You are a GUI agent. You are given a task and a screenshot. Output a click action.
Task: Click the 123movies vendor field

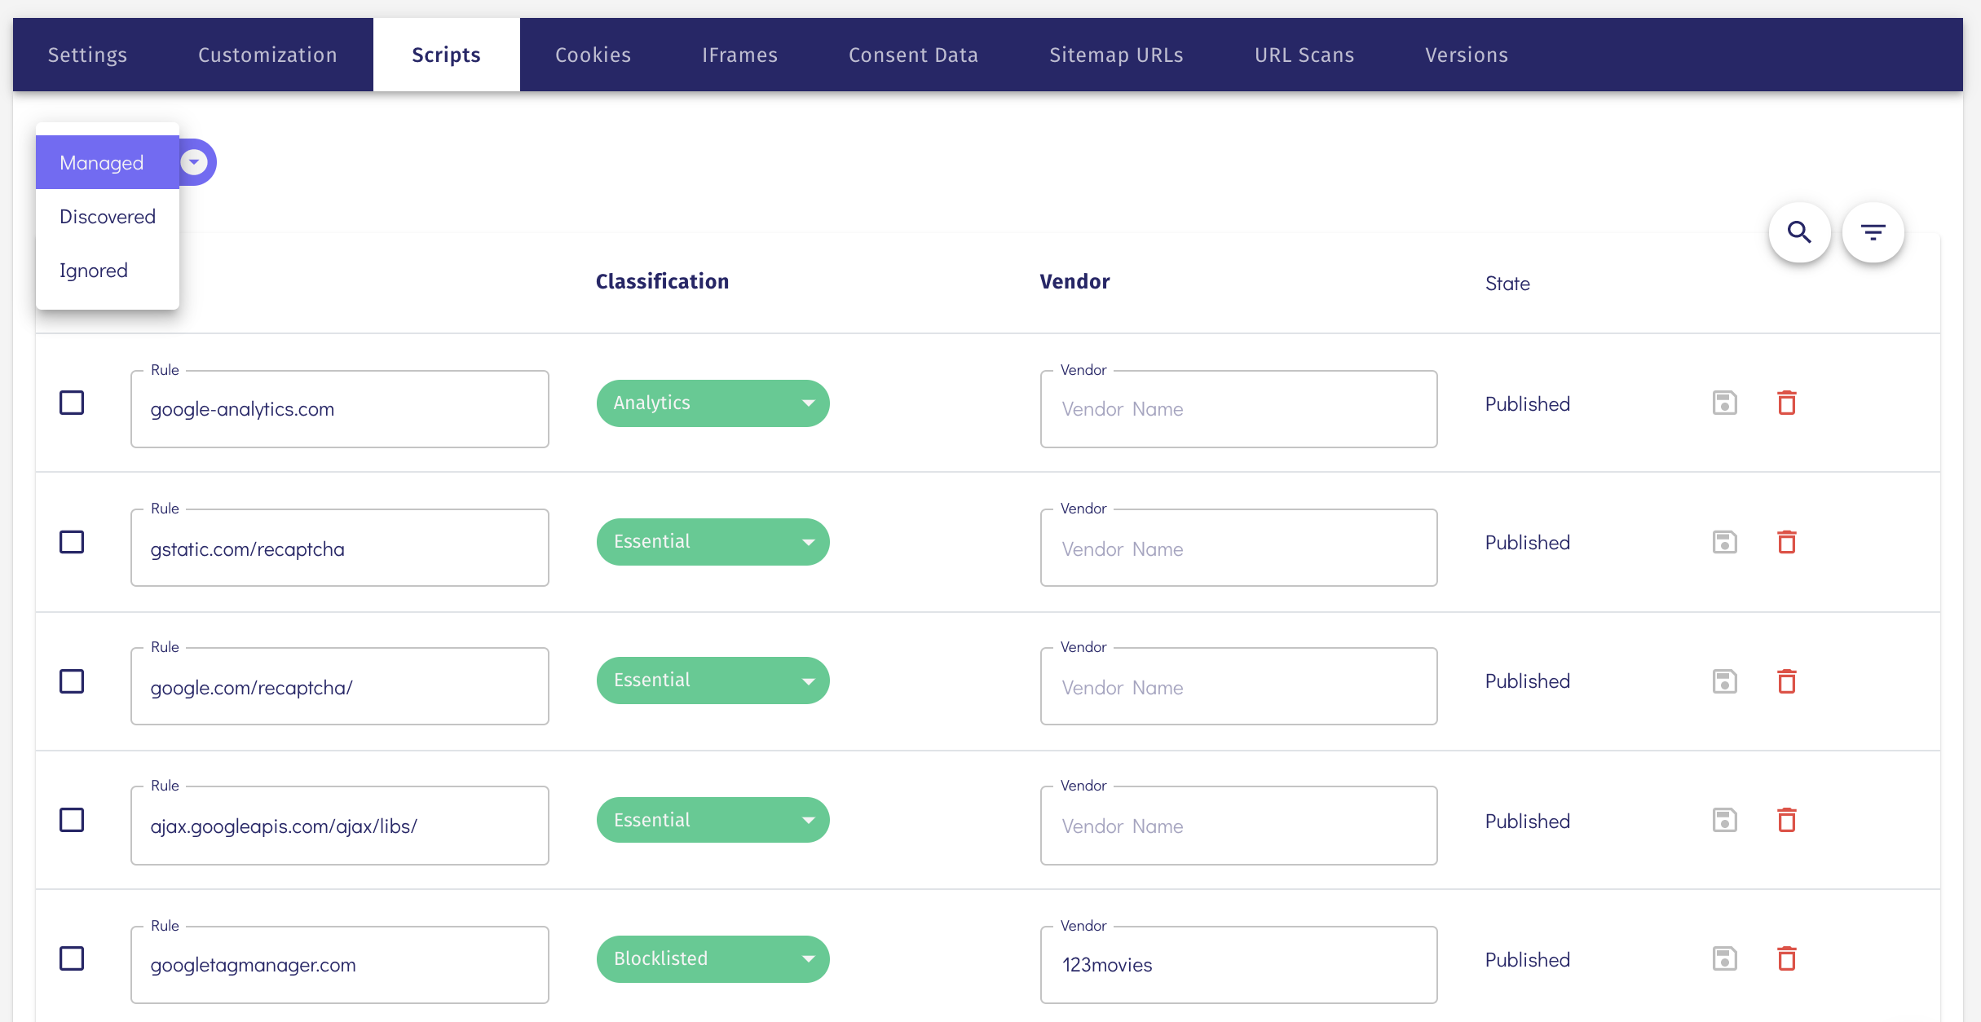1238,965
